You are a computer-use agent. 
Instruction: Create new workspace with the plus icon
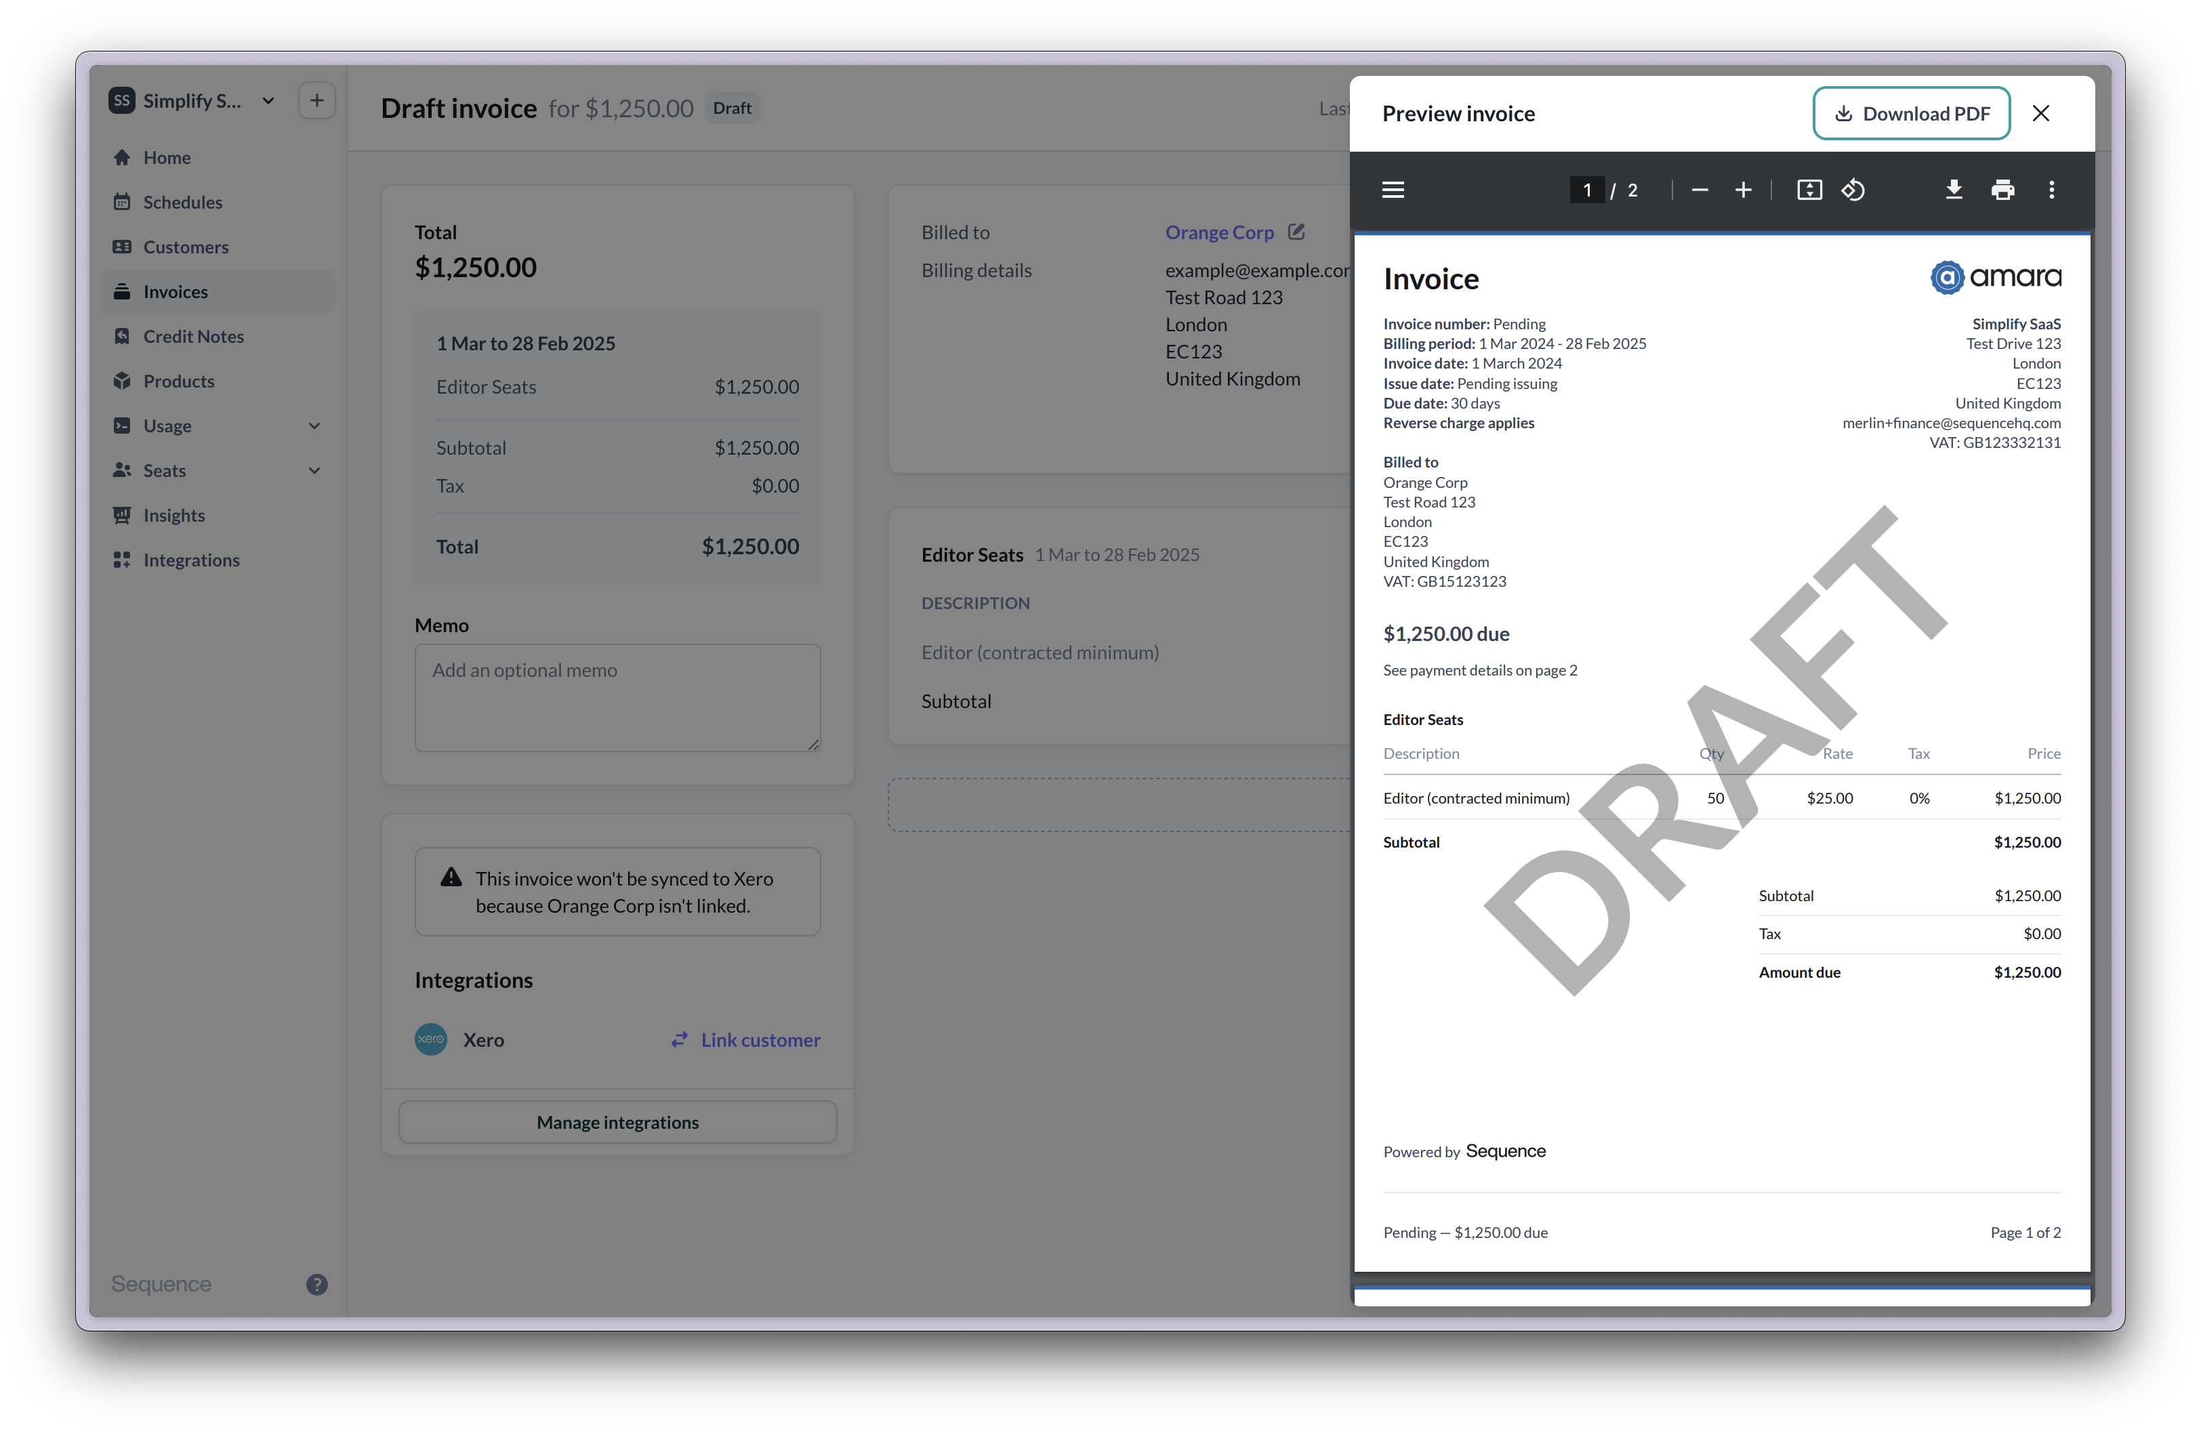click(x=317, y=100)
